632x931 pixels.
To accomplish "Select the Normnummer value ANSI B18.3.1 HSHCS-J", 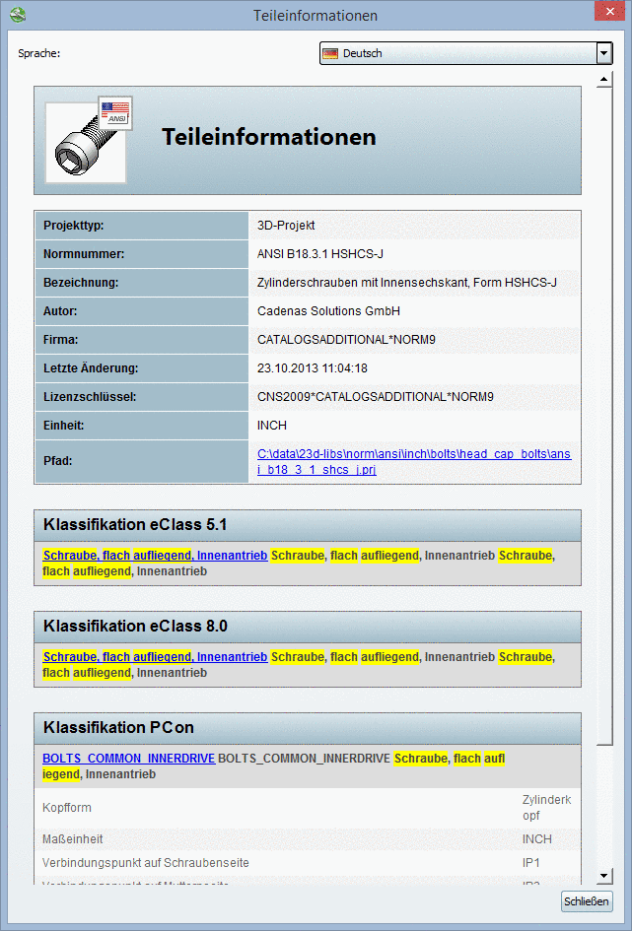I will pos(320,255).
